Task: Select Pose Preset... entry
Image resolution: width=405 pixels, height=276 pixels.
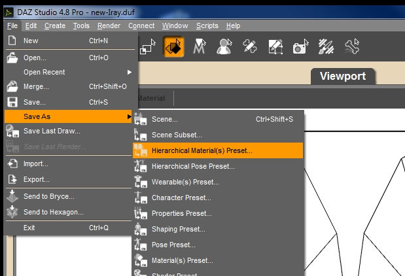Action: 218,245
